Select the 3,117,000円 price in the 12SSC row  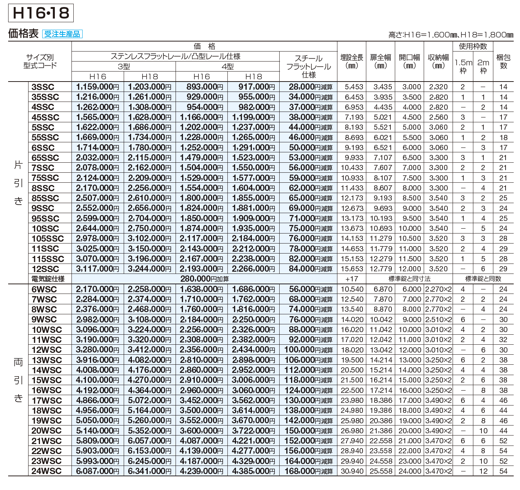coord(97,269)
